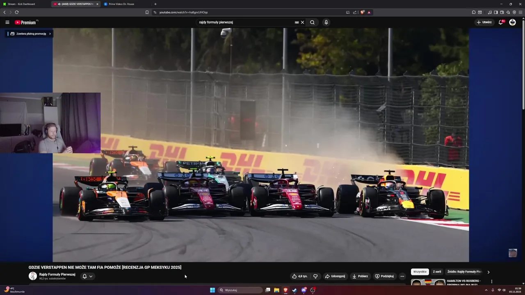Viewport: 525px width, 295px height.
Task: Open the on-screen keyboard in search box
Action: point(297,22)
